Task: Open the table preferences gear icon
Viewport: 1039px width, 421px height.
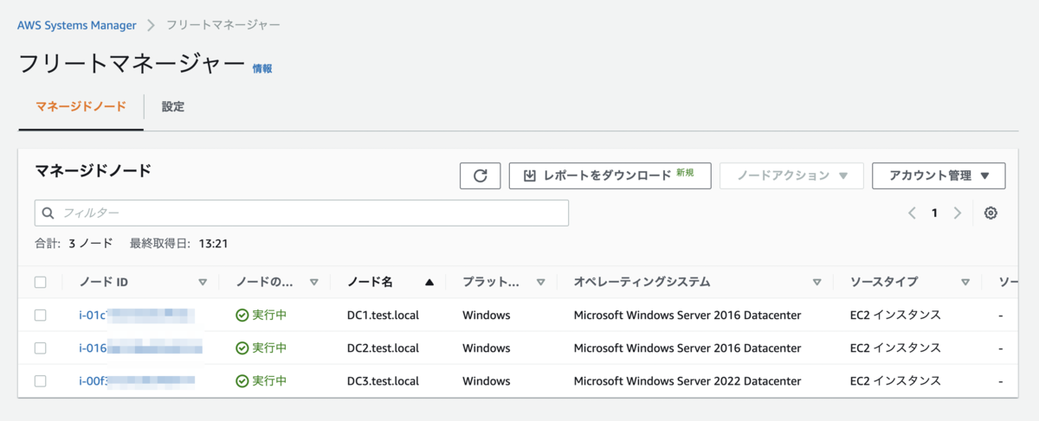Action: click(991, 213)
